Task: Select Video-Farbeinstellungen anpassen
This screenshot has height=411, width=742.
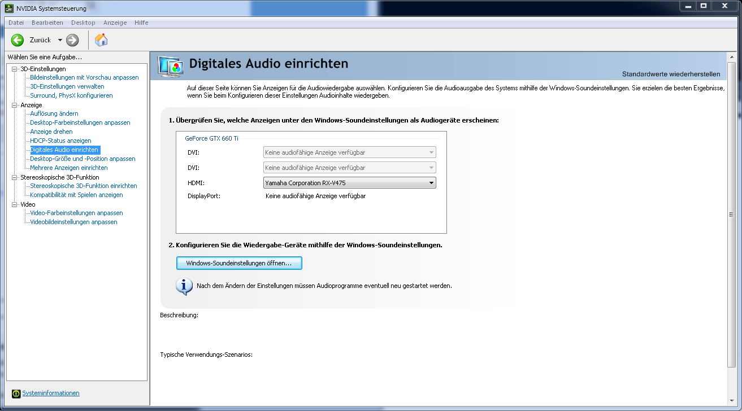Action: pos(76,213)
